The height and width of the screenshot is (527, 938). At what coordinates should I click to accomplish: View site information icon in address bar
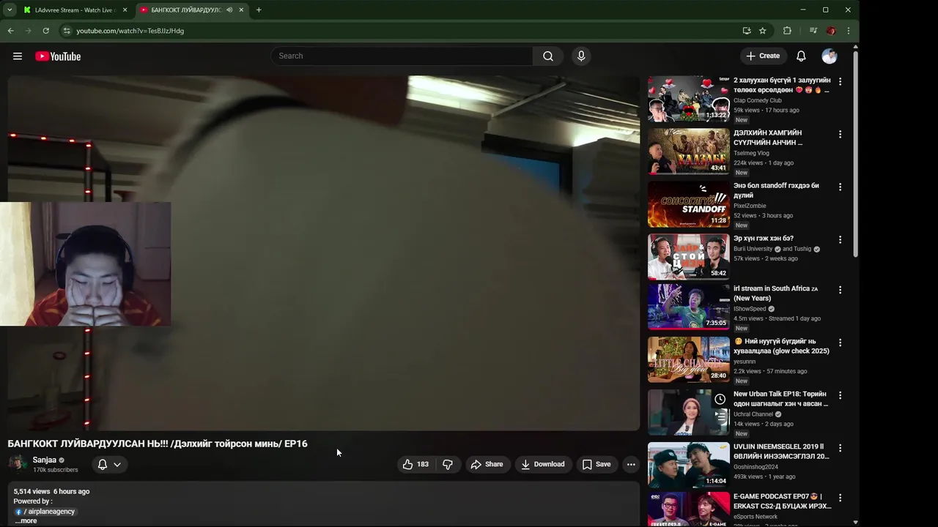click(x=66, y=31)
